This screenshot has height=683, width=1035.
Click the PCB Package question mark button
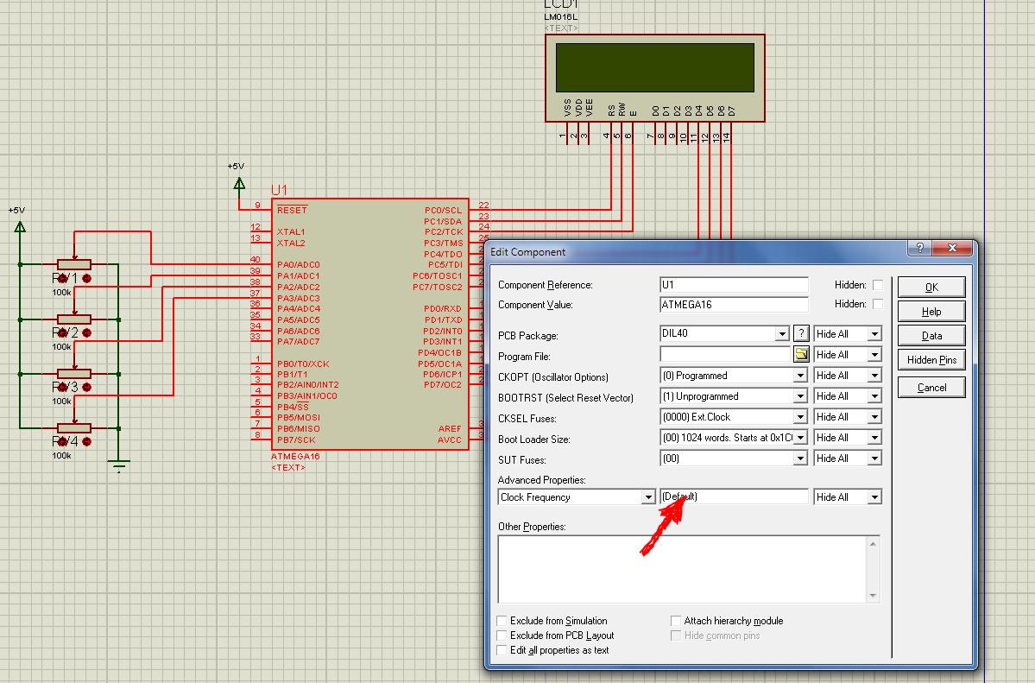click(801, 334)
